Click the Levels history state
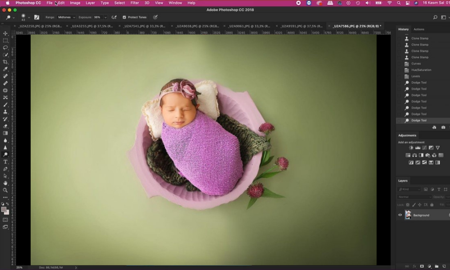The image size is (450, 270). (415, 76)
